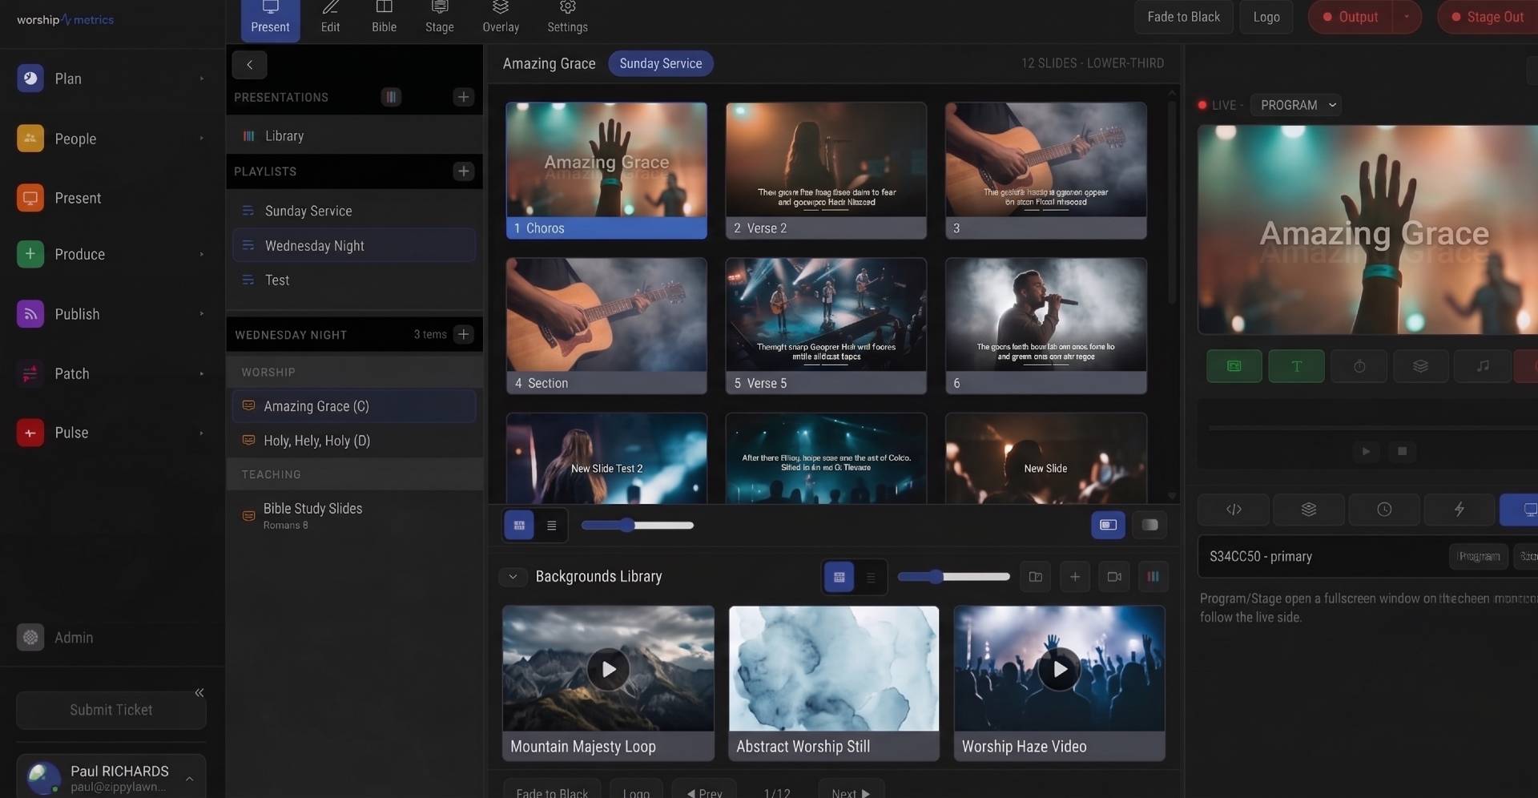Select the Mountain Majesty Loop background
This screenshot has width=1538, height=798.
[608, 683]
